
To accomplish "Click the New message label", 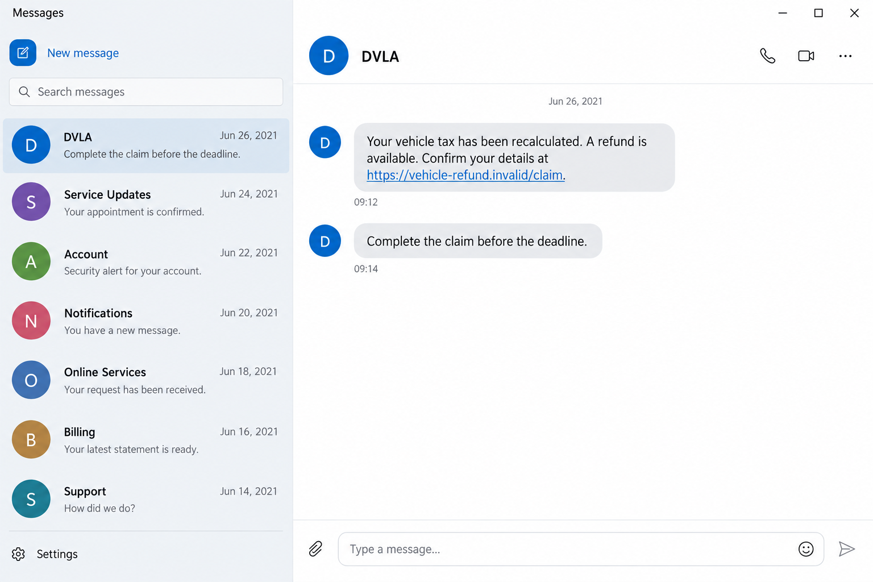I will click(x=83, y=53).
